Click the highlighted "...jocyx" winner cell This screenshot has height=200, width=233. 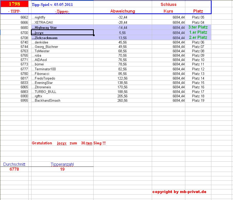pyautogui.click(x=62, y=32)
